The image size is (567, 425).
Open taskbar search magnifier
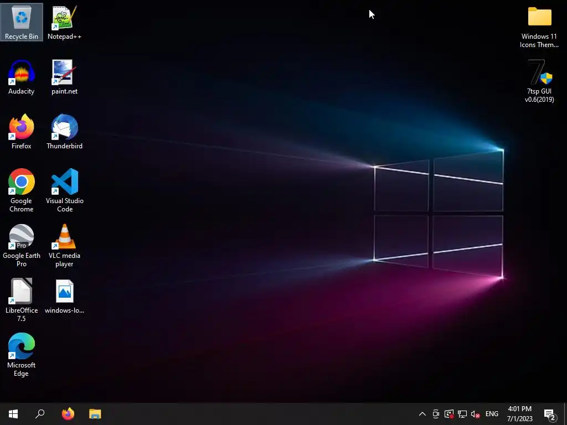40,414
